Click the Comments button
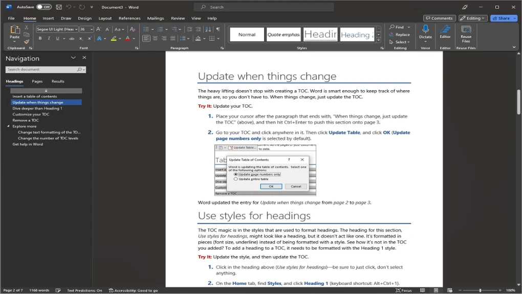522x294 pixels. coord(439,18)
